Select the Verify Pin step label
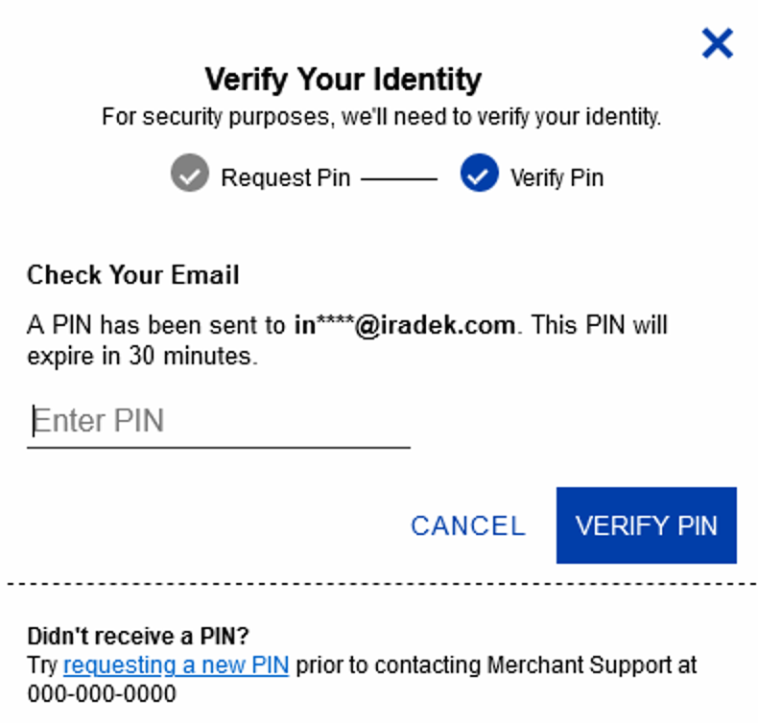 [x=557, y=177]
